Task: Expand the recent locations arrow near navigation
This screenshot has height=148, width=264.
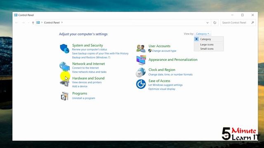Action: click(x=28, y=23)
